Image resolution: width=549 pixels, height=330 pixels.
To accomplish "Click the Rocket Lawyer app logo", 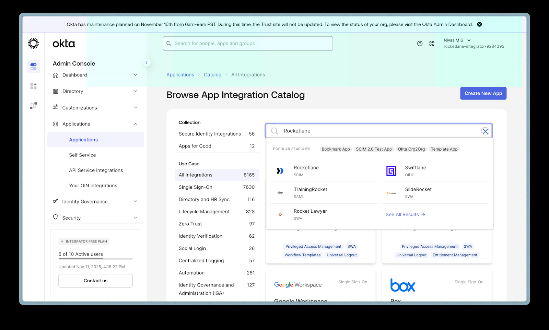I will point(280,214).
